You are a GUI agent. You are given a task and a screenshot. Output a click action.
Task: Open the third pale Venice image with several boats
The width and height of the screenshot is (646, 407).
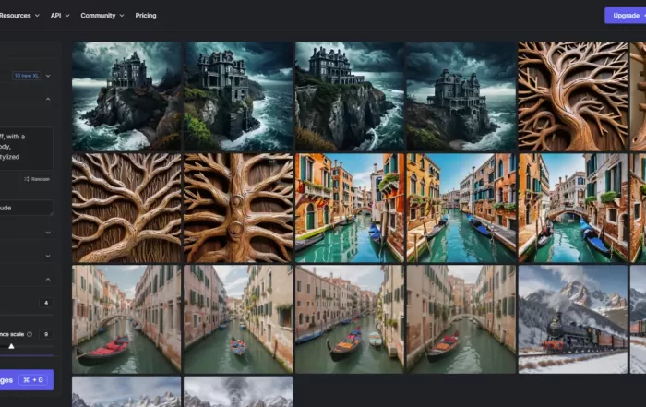click(350, 319)
